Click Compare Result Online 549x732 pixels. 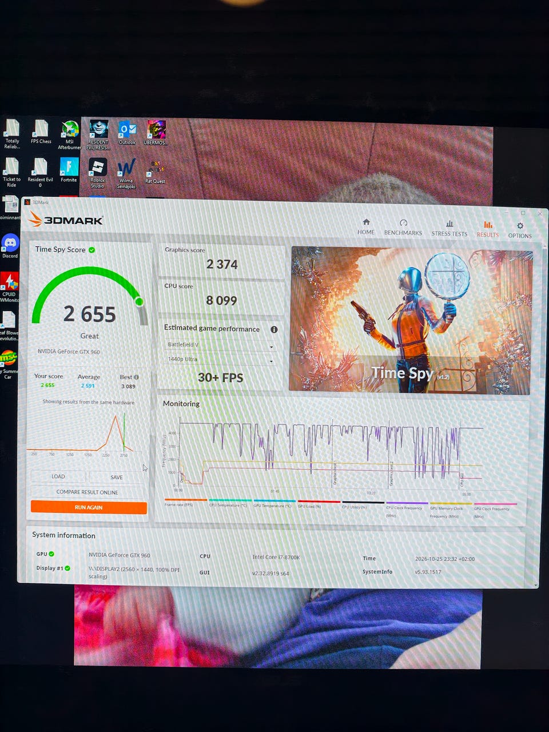coord(87,492)
